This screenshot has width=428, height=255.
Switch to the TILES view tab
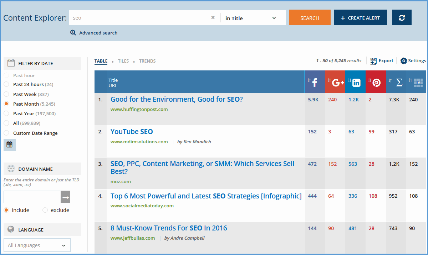pyautogui.click(x=123, y=61)
